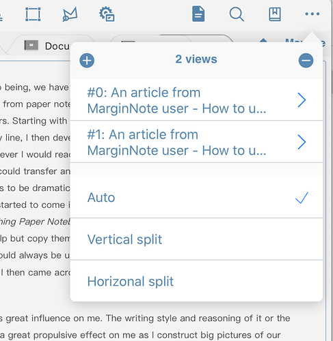This screenshot has width=333, height=341.
Task: Select the Auto layout option
Action: (196, 197)
